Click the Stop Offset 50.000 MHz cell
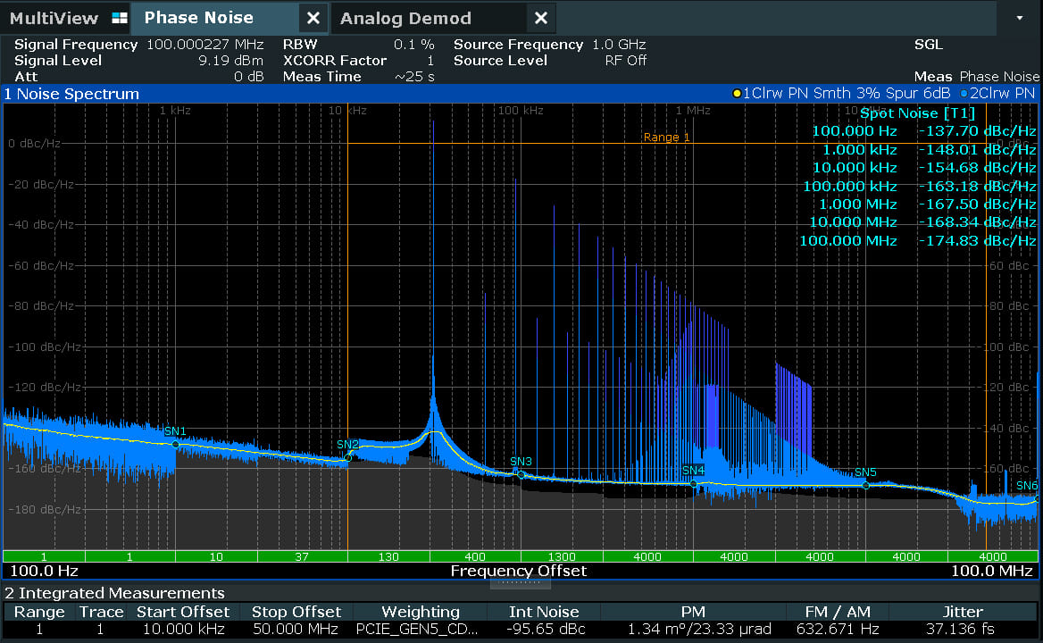 (295, 630)
